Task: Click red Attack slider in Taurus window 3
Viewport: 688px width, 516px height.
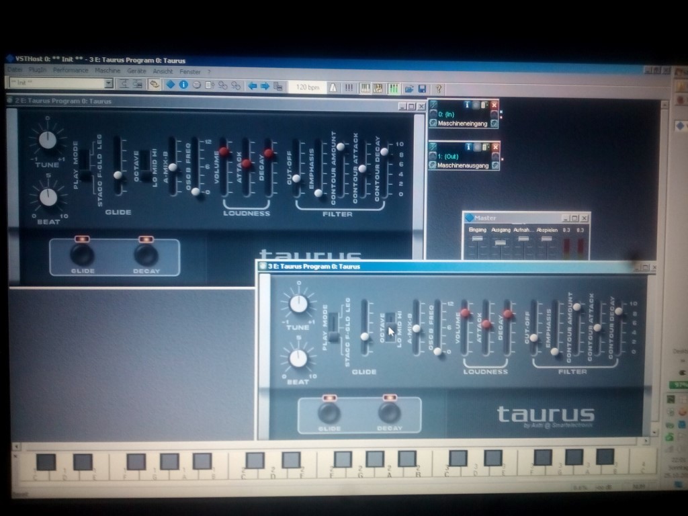Action: [486, 325]
